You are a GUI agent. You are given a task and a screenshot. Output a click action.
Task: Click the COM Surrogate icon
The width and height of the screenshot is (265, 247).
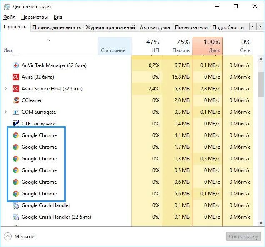[x=16, y=112]
